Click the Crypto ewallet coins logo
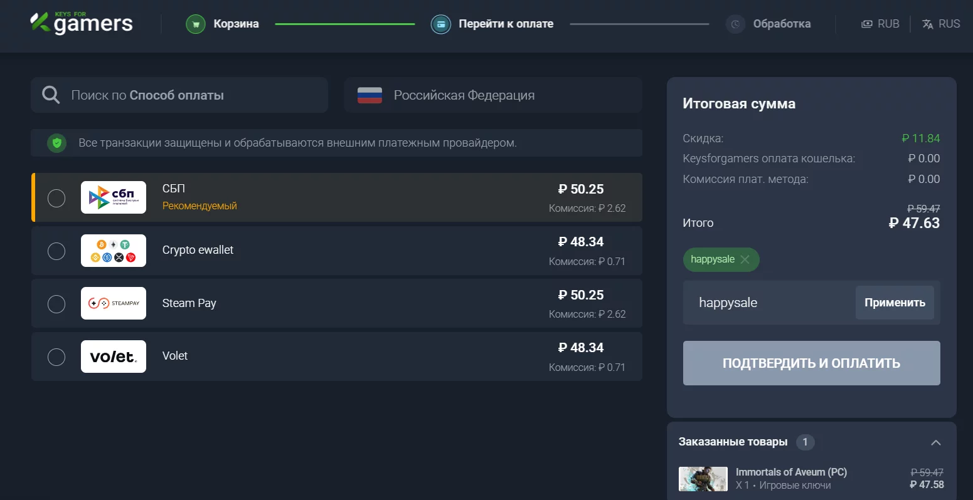 tap(114, 251)
